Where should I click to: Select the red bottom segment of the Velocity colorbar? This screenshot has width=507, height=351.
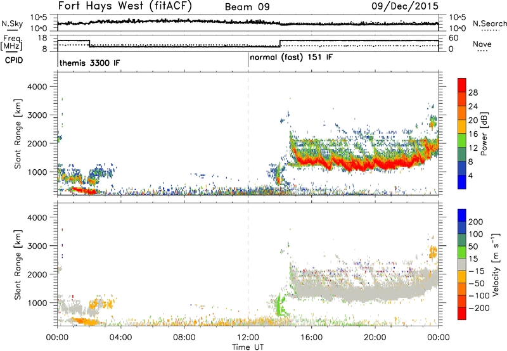(x=462, y=314)
